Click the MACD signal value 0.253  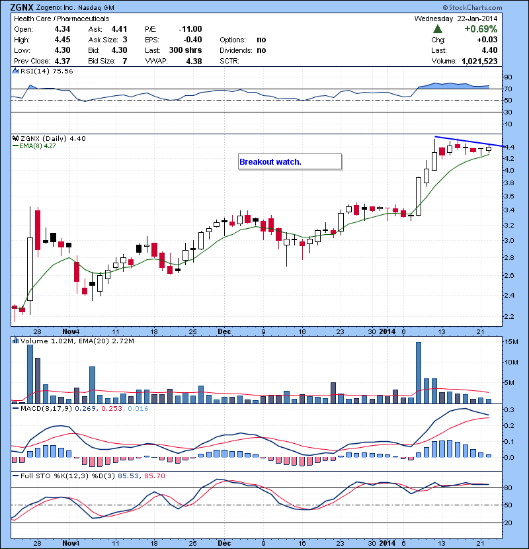pyautogui.click(x=112, y=409)
